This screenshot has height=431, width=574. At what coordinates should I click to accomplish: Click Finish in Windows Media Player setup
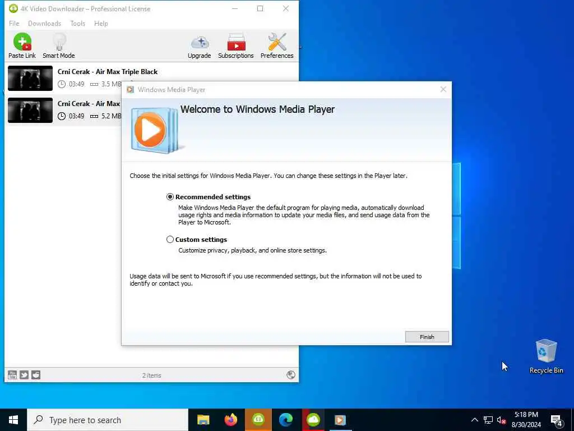(427, 337)
